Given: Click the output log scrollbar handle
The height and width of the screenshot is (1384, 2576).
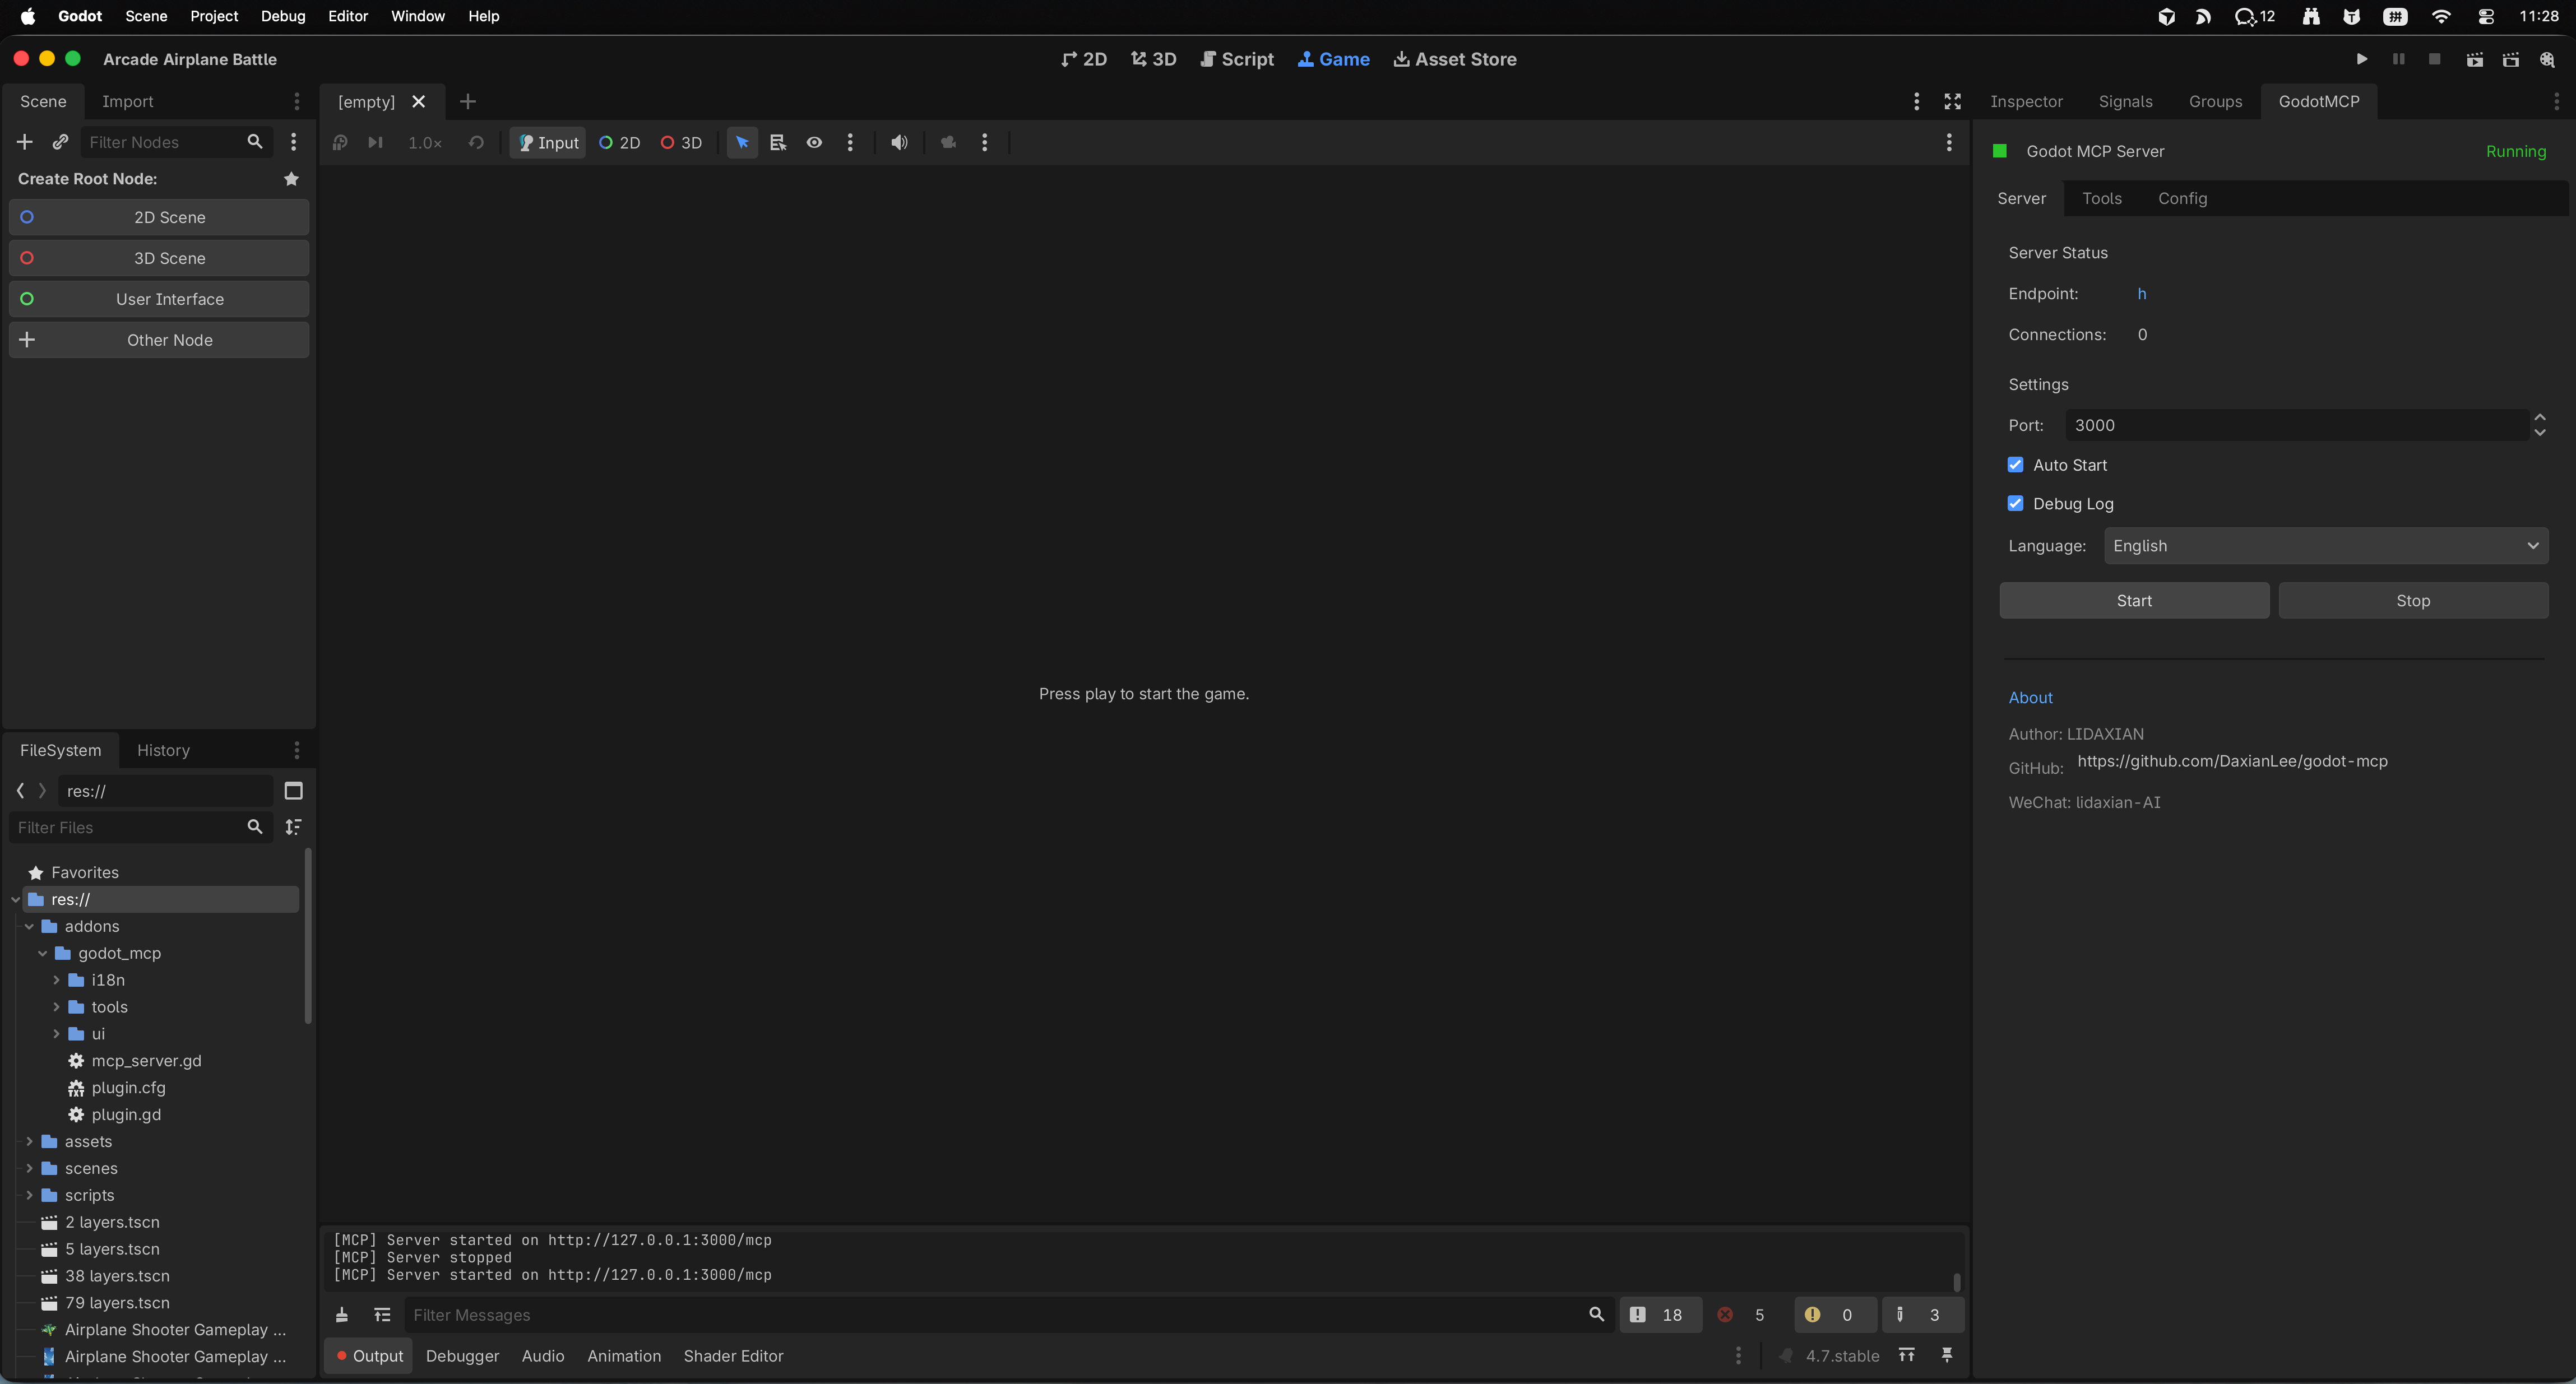Looking at the screenshot, I should coord(1957,1282).
